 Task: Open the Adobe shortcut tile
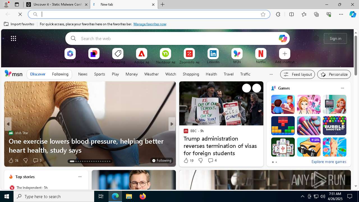(142, 54)
